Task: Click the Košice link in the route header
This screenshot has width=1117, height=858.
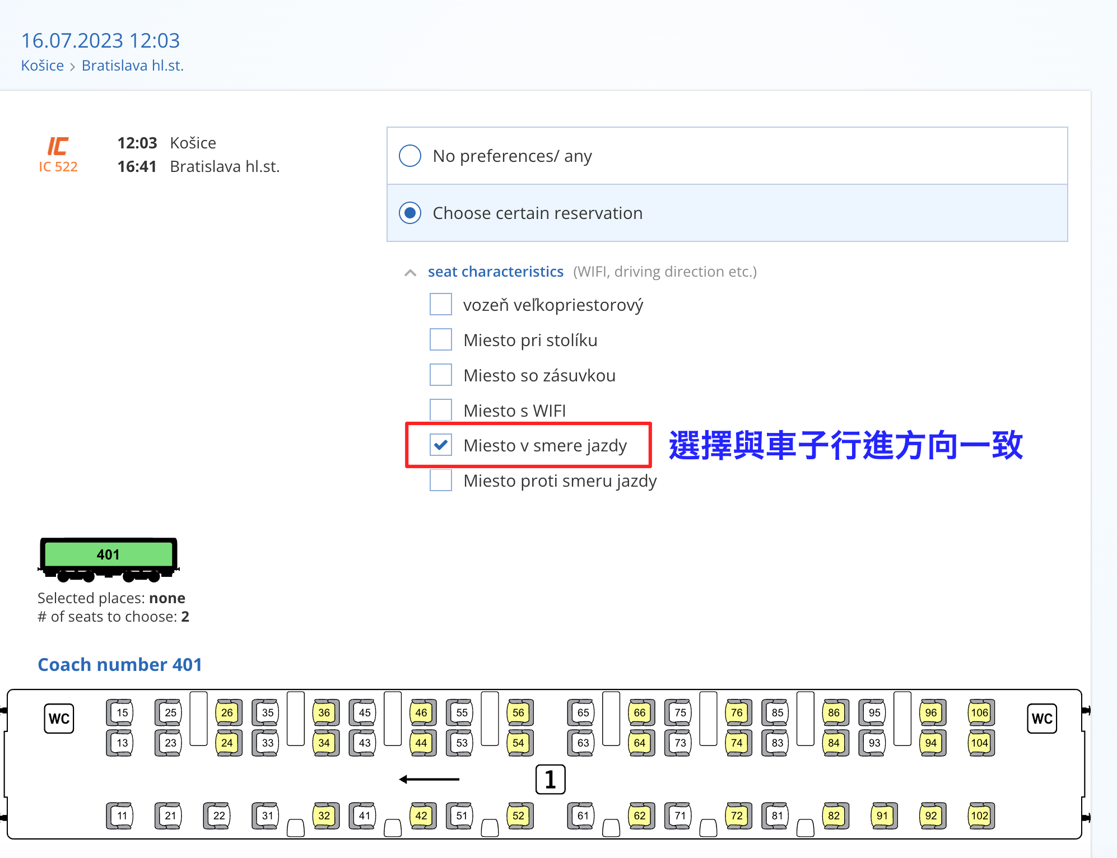Action: pos(43,66)
